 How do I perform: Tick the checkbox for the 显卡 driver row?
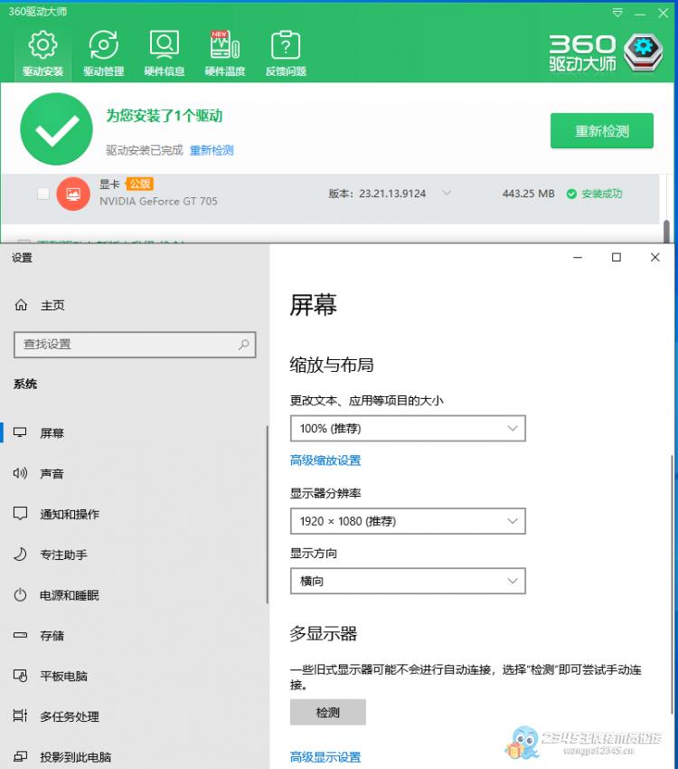[43, 194]
